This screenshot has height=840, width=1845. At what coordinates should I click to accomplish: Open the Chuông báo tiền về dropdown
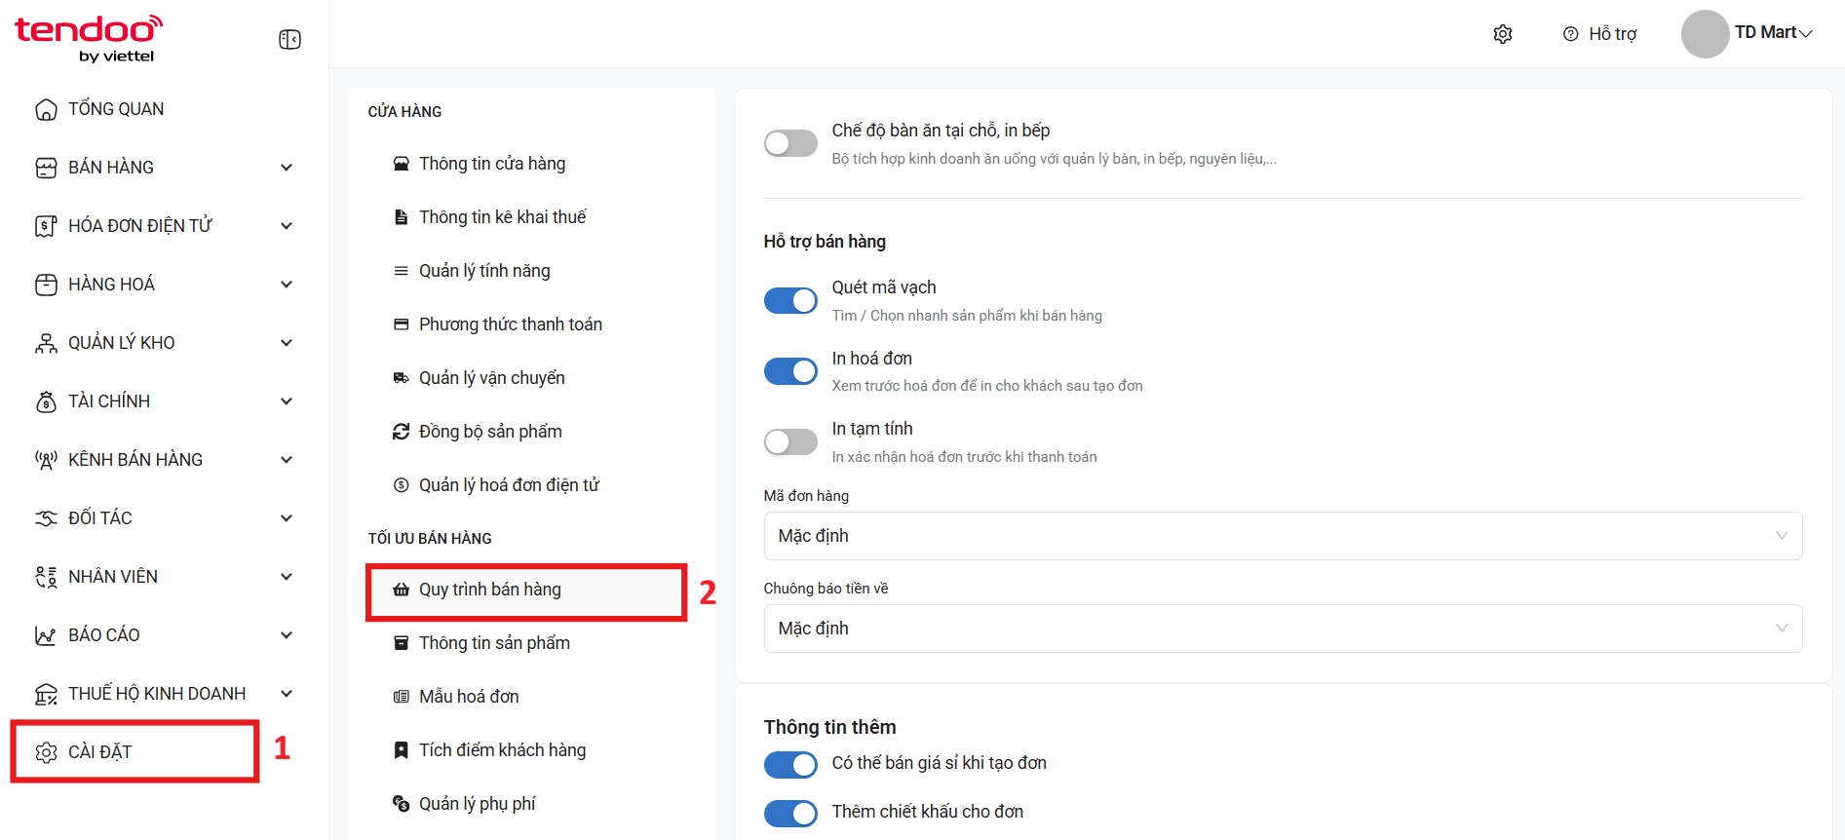tap(1283, 629)
